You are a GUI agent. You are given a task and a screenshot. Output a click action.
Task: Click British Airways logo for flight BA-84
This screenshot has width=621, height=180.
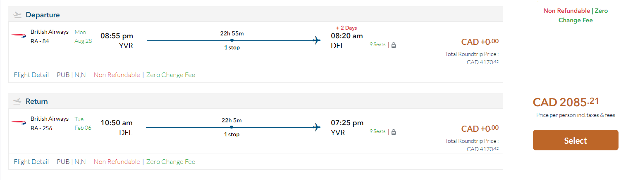click(x=19, y=36)
